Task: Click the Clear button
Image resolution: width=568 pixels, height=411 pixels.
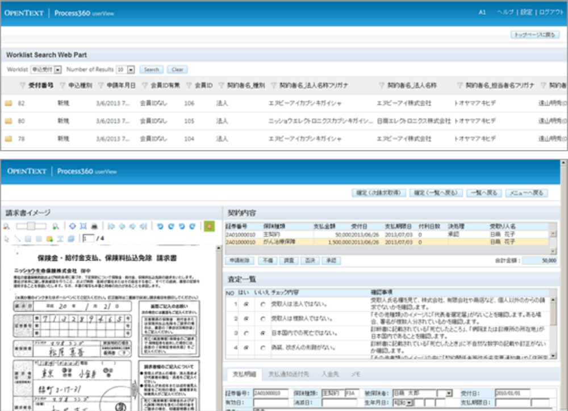Action: [x=177, y=69]
